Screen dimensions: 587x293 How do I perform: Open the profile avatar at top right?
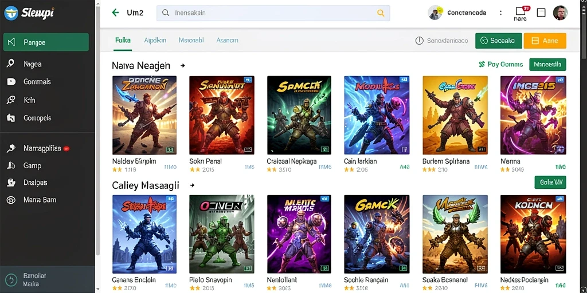pos(560,13)
